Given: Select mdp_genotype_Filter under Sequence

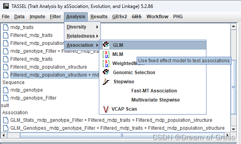Looking at the screenshot, I should click(33, 98).
